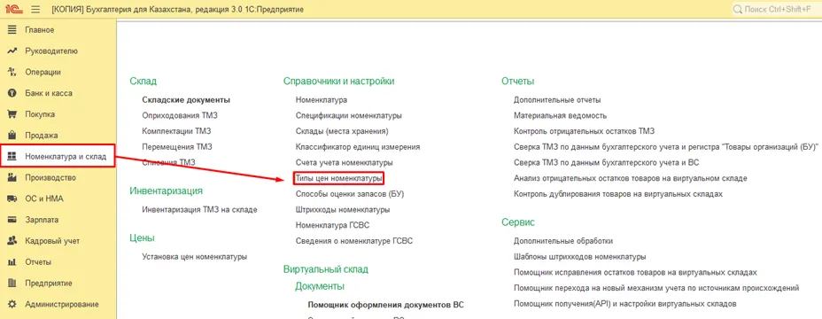Viewport: 822px width, 319px height.
Task: Click the Банк и касса icon
Action: pyautogui.click(x=12, y=93)
